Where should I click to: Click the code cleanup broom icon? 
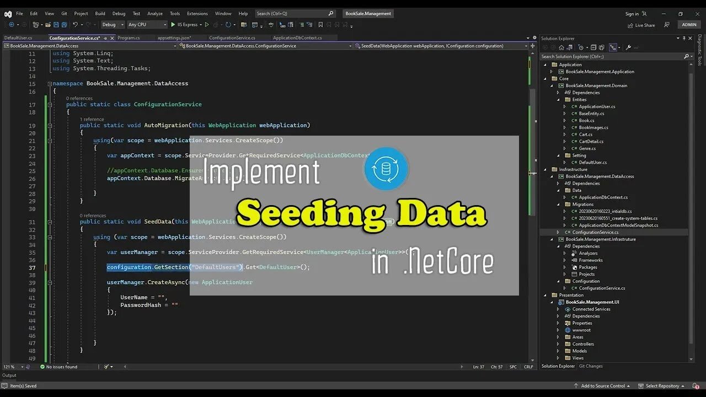(106, 367)
